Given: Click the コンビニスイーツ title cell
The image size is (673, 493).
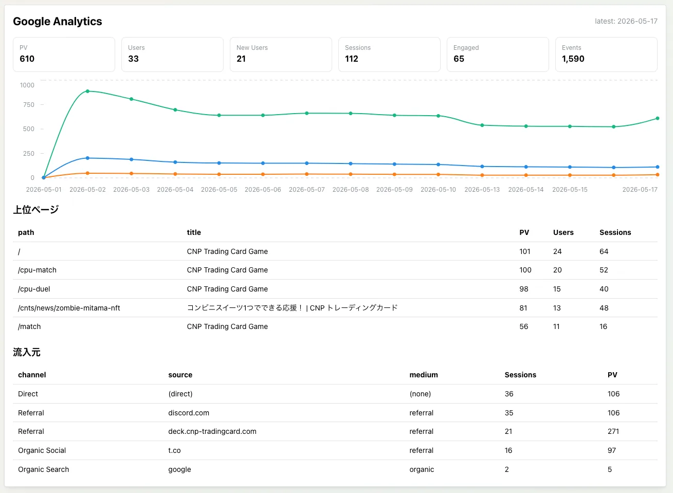Looking at the screenshot, I should 292,308.
